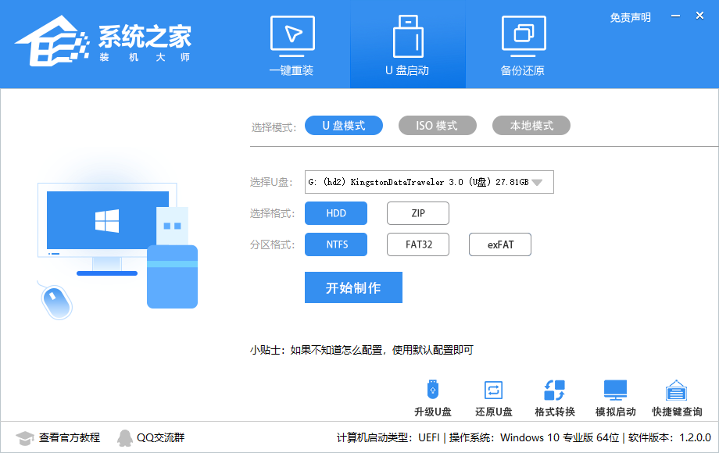
Task: Open the 备份还原 tab
Action: click(x=523, y=43)
